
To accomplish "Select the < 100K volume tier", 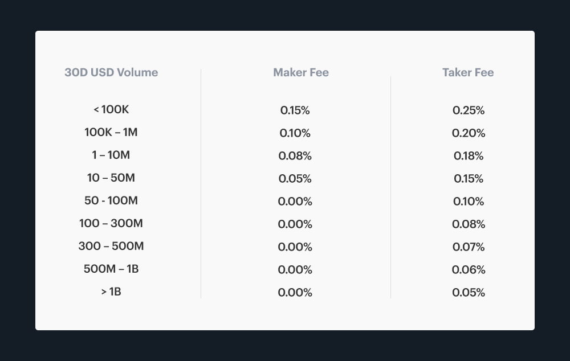I will tap(111, 109).
